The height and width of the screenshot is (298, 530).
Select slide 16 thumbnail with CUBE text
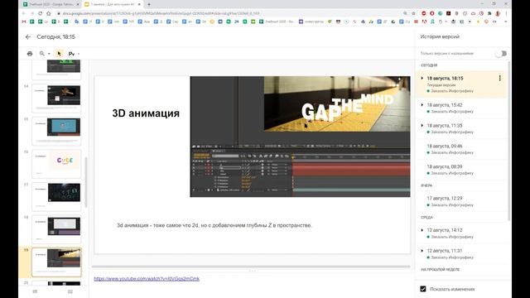click(x=56, y=164)
